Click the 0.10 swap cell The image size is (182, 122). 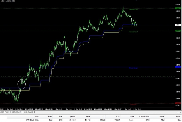pyautogui.click(x=162, y=120)
